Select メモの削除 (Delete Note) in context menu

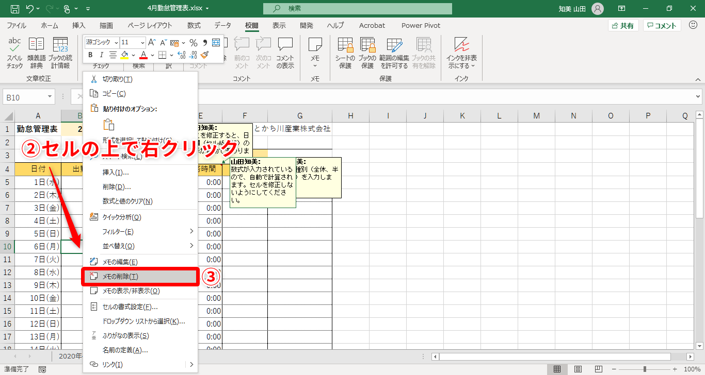click(x=140, y=277)
